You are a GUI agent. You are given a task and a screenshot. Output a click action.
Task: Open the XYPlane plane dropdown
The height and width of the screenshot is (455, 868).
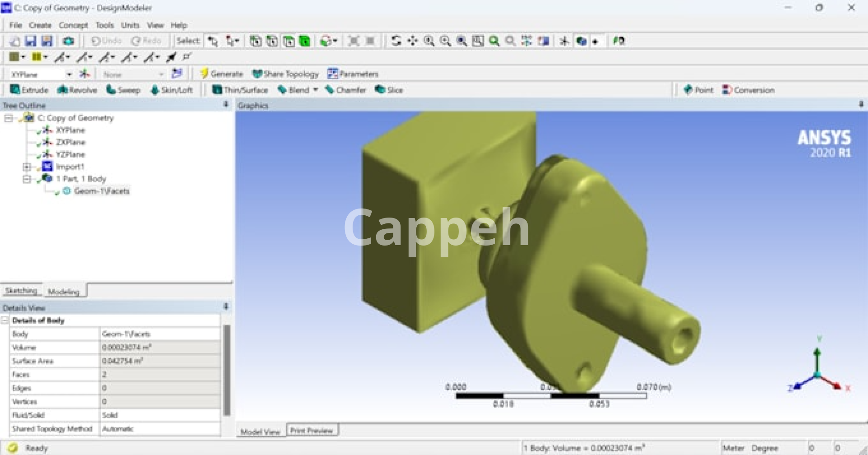pos(69,74)
